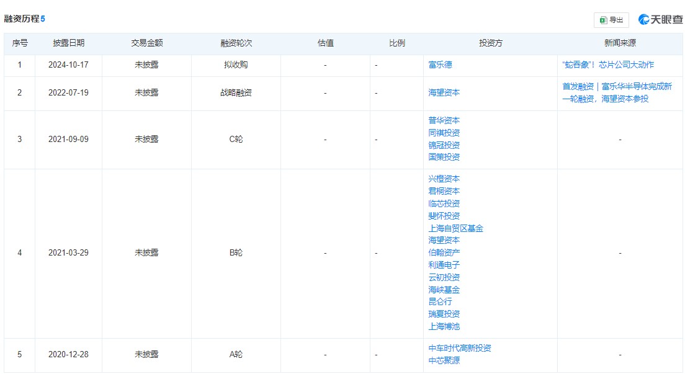
Task: Click the 融资轮次 column header
Action: (x=236, y=43)
